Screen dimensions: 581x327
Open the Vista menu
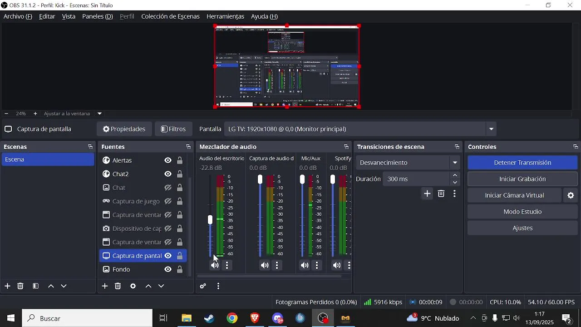(69, 16)
